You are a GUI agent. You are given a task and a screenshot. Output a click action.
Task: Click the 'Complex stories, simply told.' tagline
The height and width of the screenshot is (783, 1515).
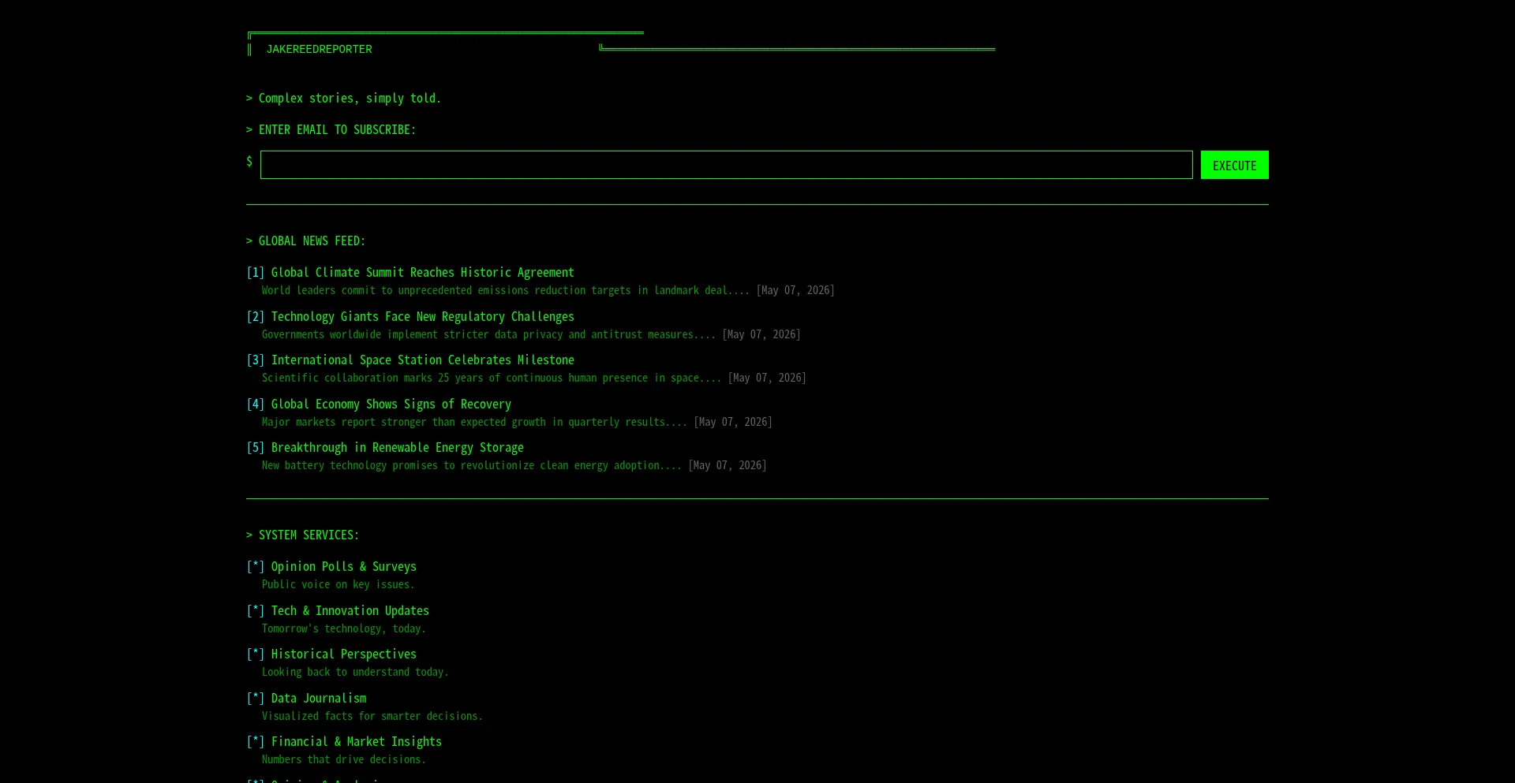click(x=343, y=98)
